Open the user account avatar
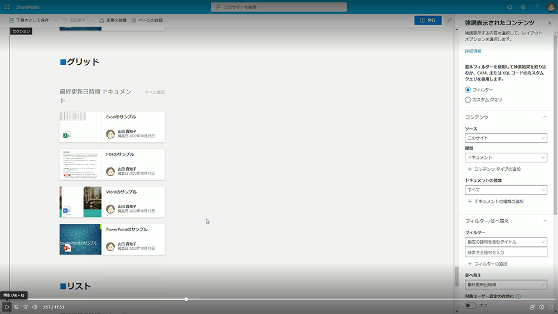The width and height of the screenshot is (558, 314). pyautogui.click(x=551, y=7)
